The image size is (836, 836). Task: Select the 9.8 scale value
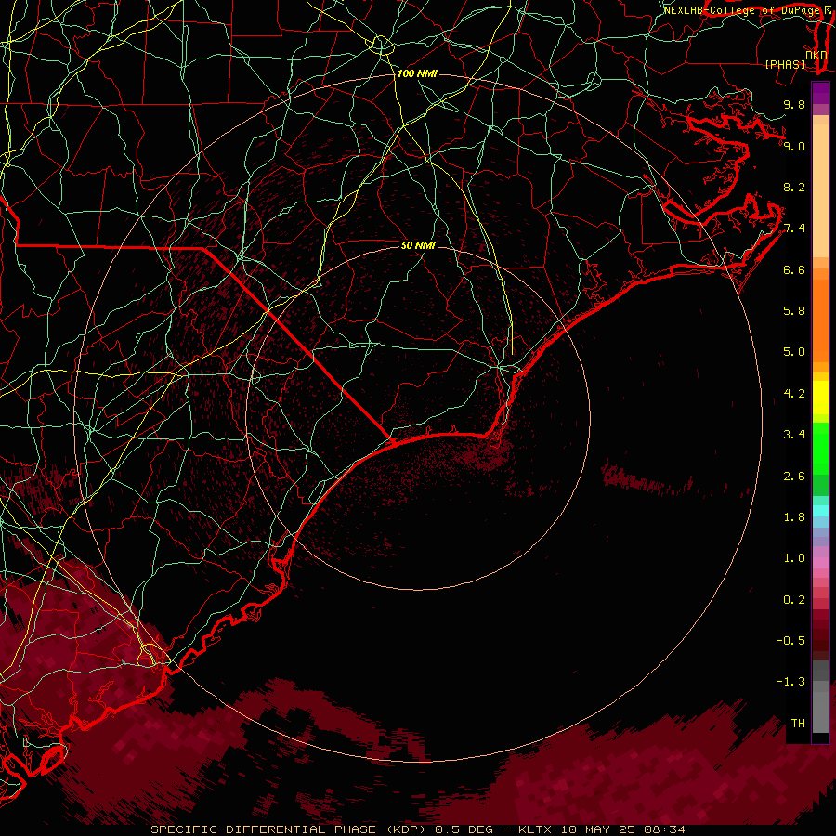pyautogui.click(x=794, y=104)
